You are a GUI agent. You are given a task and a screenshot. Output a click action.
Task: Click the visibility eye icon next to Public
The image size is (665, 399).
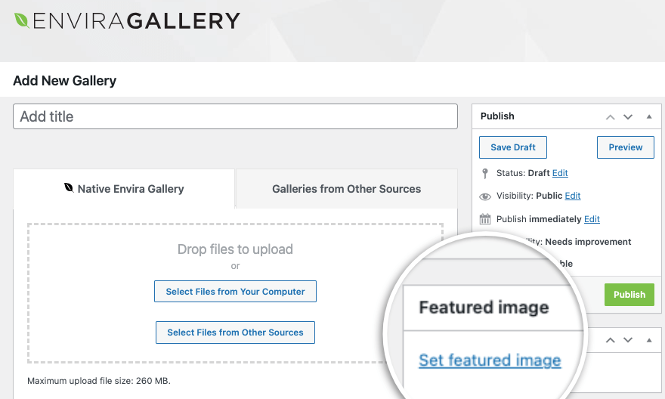(x=484, y=196)
